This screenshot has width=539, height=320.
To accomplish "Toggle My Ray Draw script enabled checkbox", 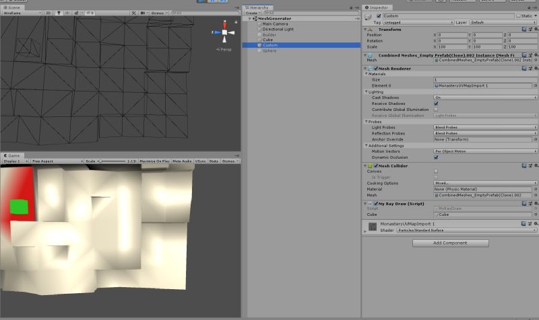I will click(376, 204).
